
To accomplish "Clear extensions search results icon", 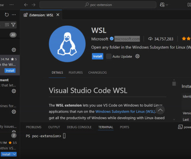I will pyautogui.click(x=7, y=25).
